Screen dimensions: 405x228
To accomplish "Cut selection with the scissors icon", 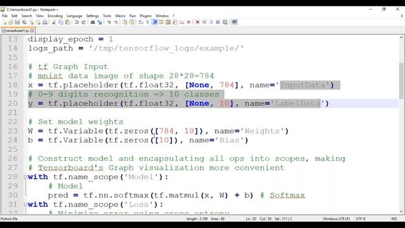I will click(54, 22).
